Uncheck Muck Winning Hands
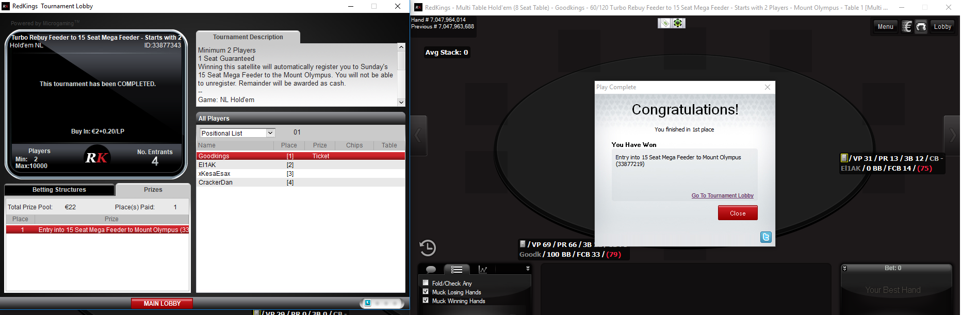961x315 pixels. (x=426, y=300)
